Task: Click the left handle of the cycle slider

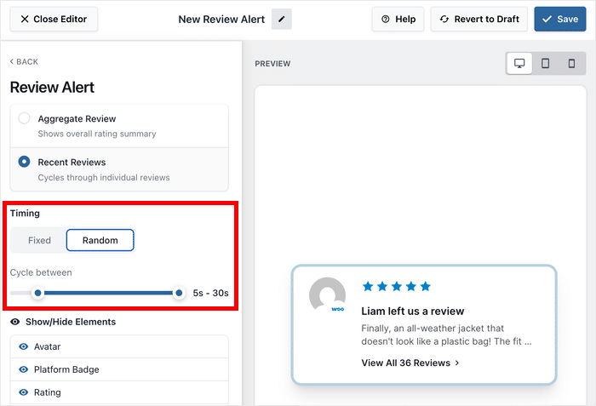Action: point(37,293)
